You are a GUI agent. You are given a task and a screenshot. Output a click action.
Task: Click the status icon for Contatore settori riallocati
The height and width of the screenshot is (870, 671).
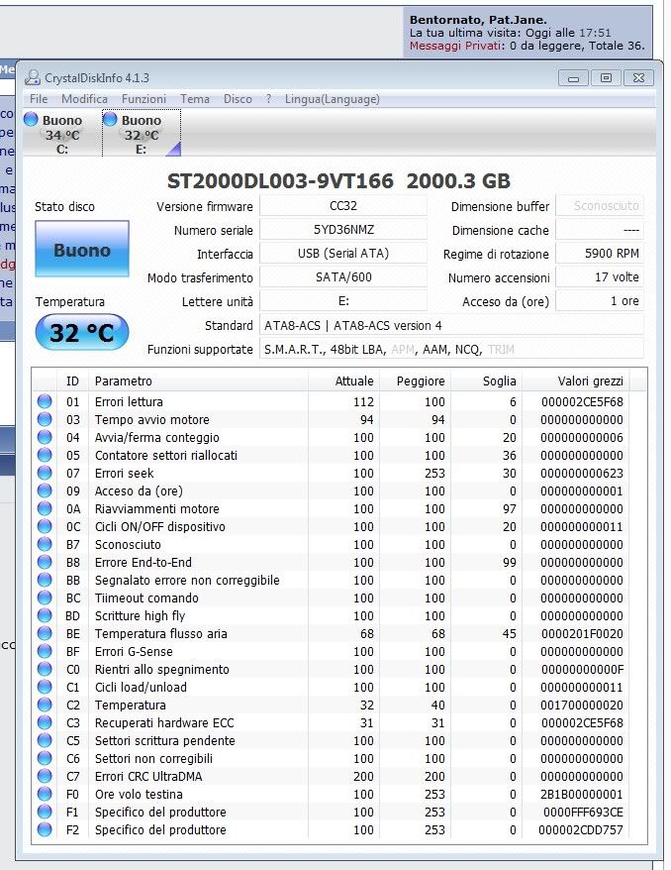[45, 455]
